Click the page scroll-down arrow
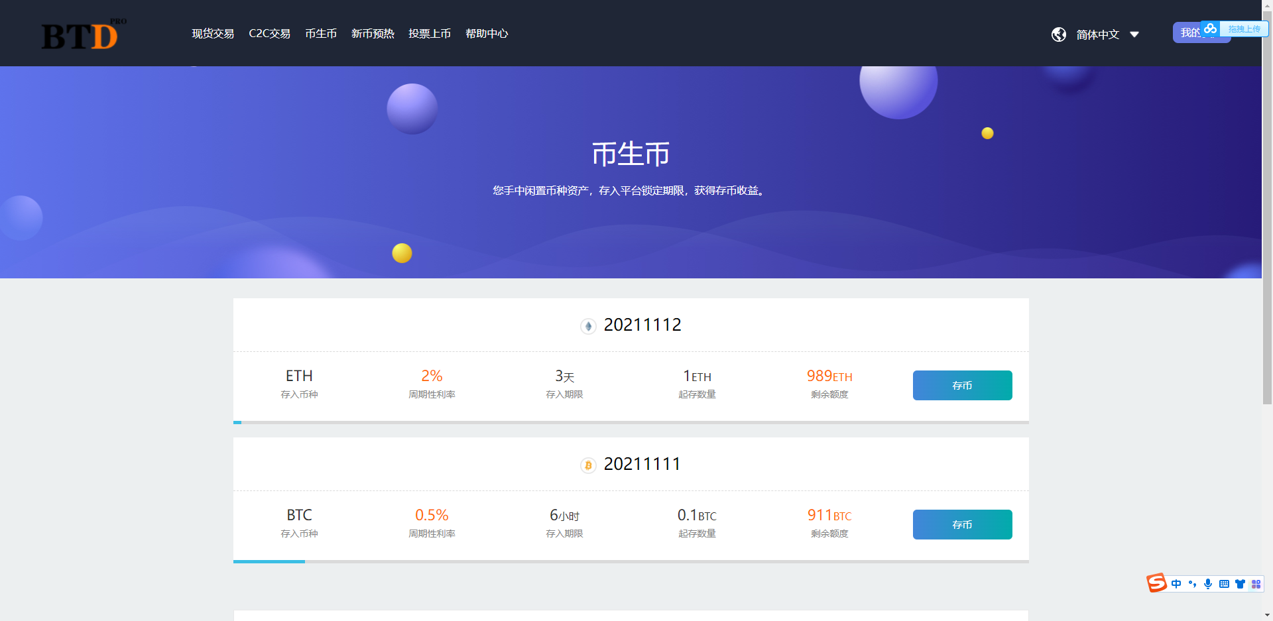Screen dimensions: 1273x621 coord(1267,615)
